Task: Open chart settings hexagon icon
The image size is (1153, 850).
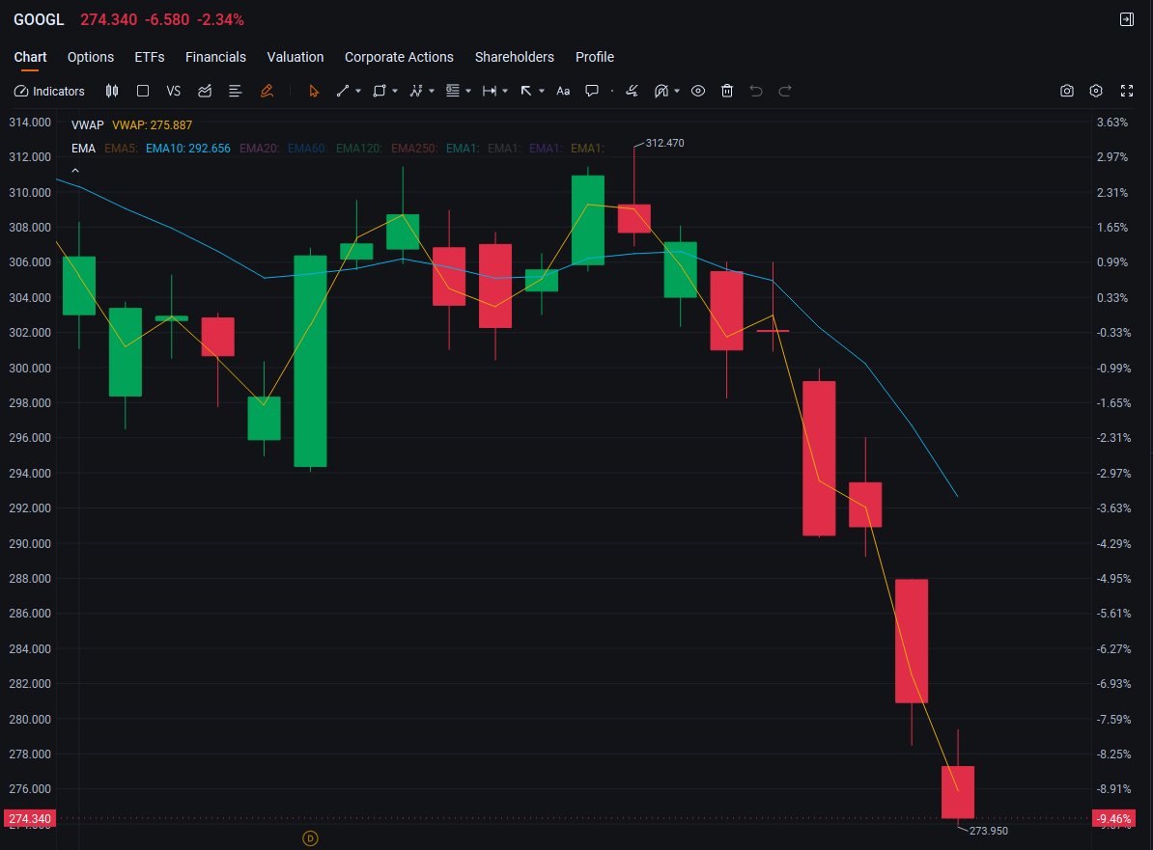Action: tap(1096, 91)
